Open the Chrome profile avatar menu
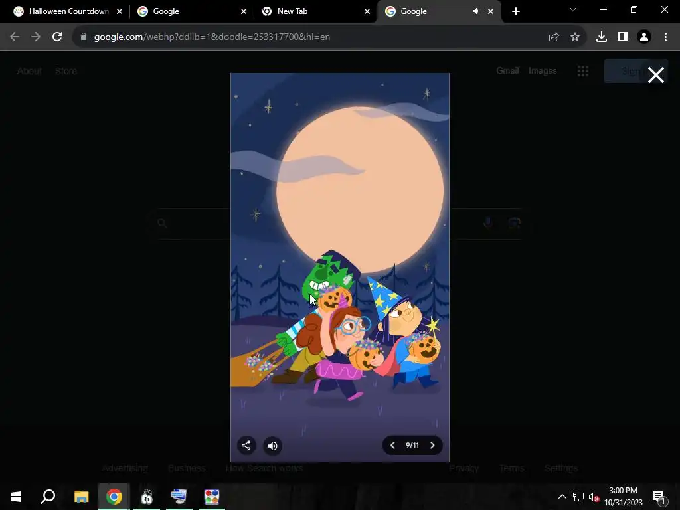Image resolution: width=680 pixels, height=510 pixels. click(x=644, y=37)
